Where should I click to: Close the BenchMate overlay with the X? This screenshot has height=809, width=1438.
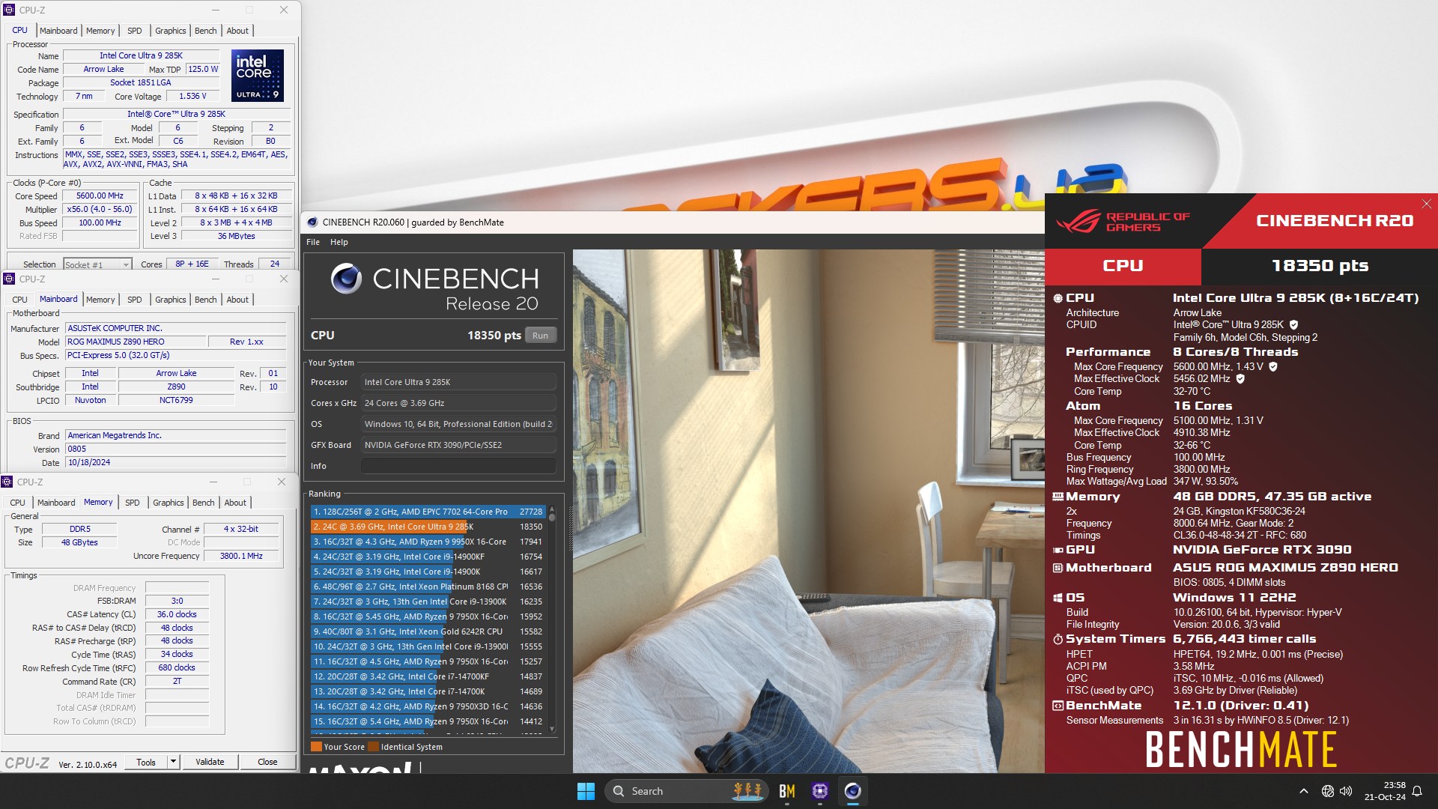[x=1426, y=204]
